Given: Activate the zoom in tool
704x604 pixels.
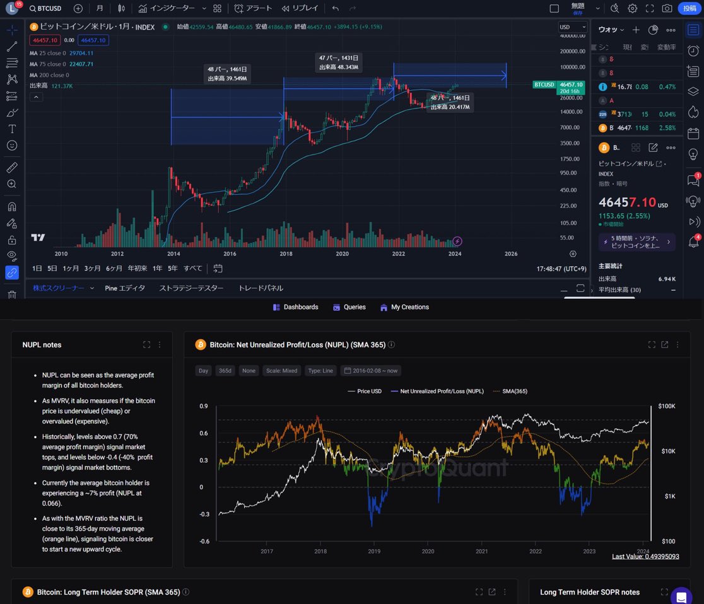Looking at the screenshot, I should point(12,184).
